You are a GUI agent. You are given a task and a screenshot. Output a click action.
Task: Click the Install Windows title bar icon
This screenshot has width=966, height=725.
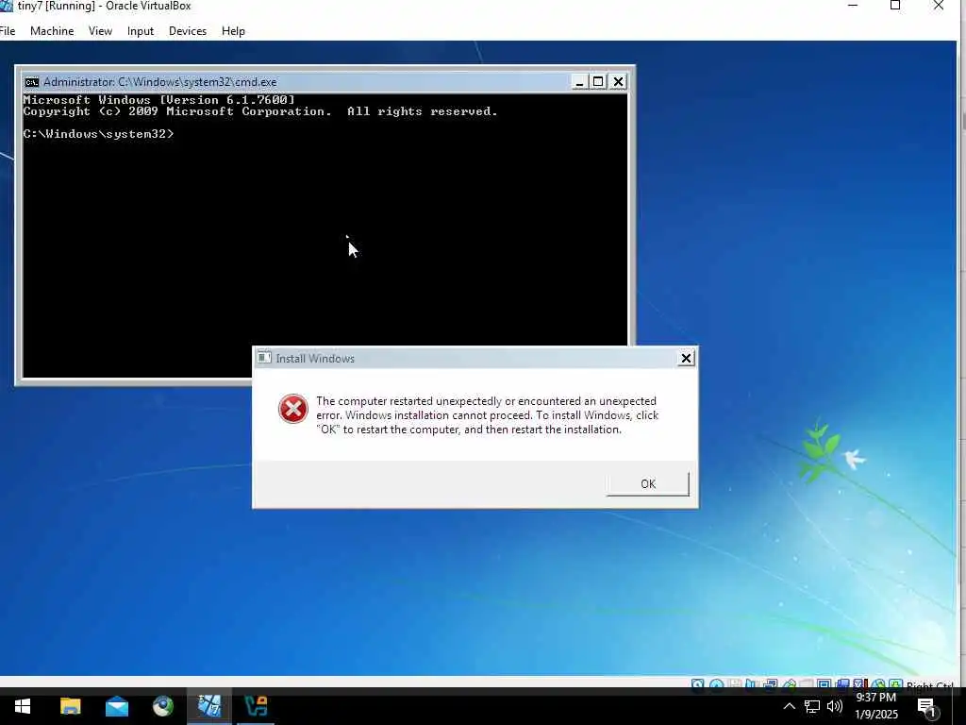264,358
